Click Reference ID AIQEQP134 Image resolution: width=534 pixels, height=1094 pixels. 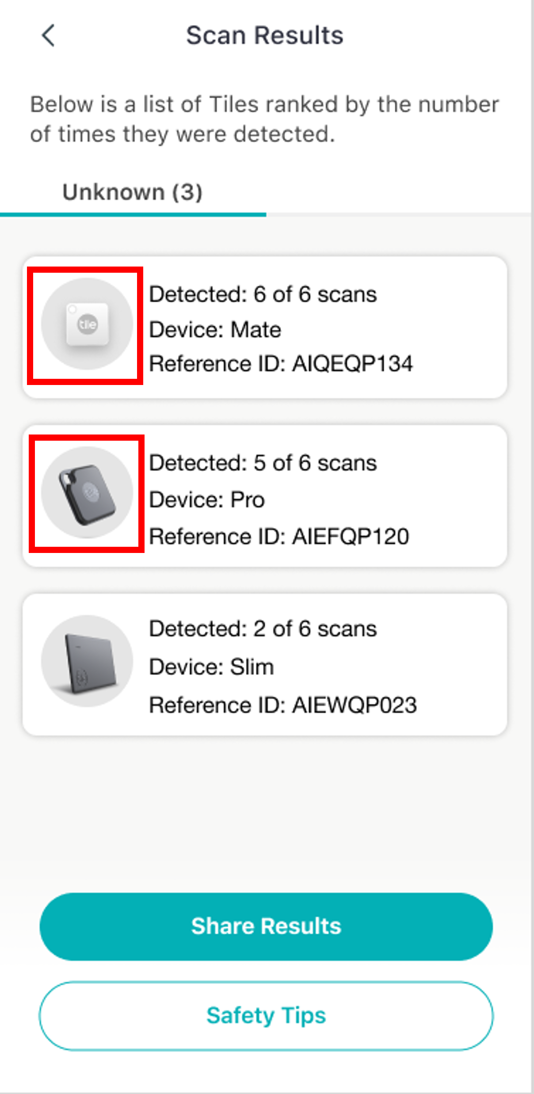[x=281, y=364]
